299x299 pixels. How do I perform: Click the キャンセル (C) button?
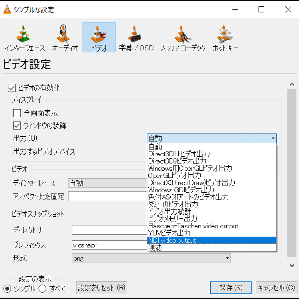277,288
